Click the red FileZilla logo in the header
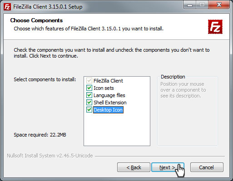The image size is (233, 181). [215, 27]
